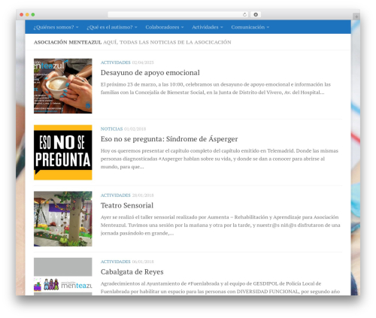The image size is (376, 318).
Task: Click the Noticias category link
Action: click(x=111, y=129)
